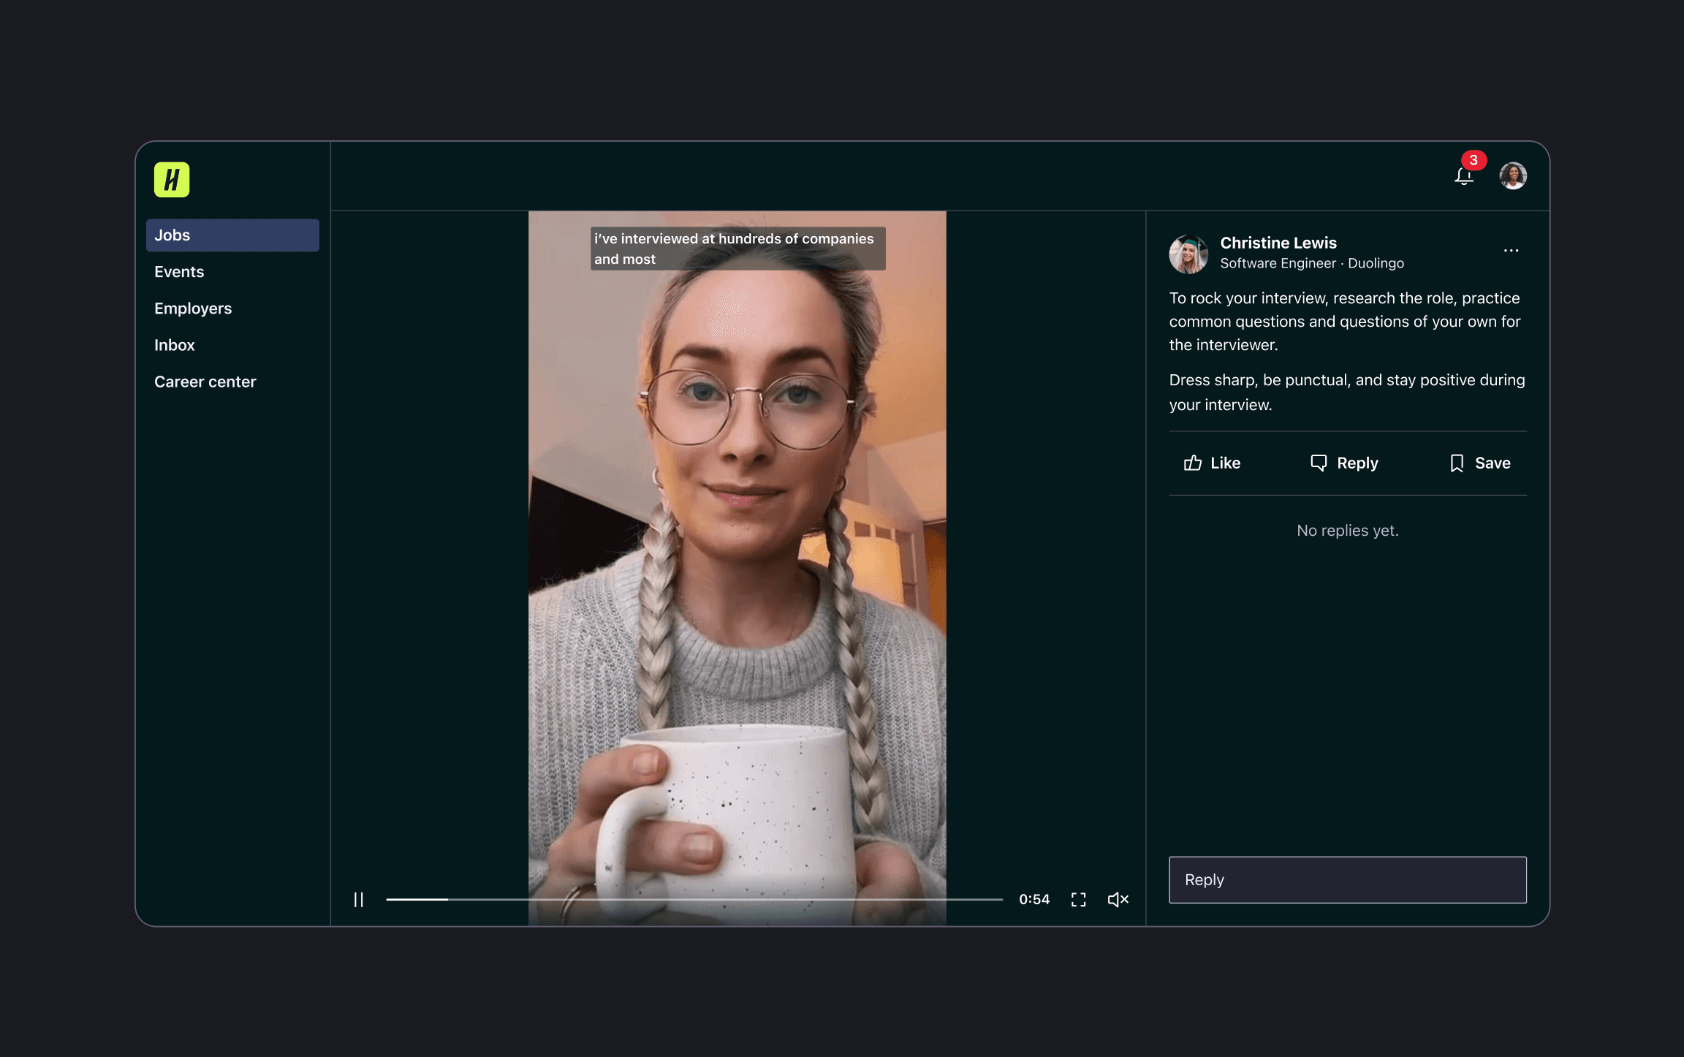
Task: Open the Inbox
Action: [174, 345]
